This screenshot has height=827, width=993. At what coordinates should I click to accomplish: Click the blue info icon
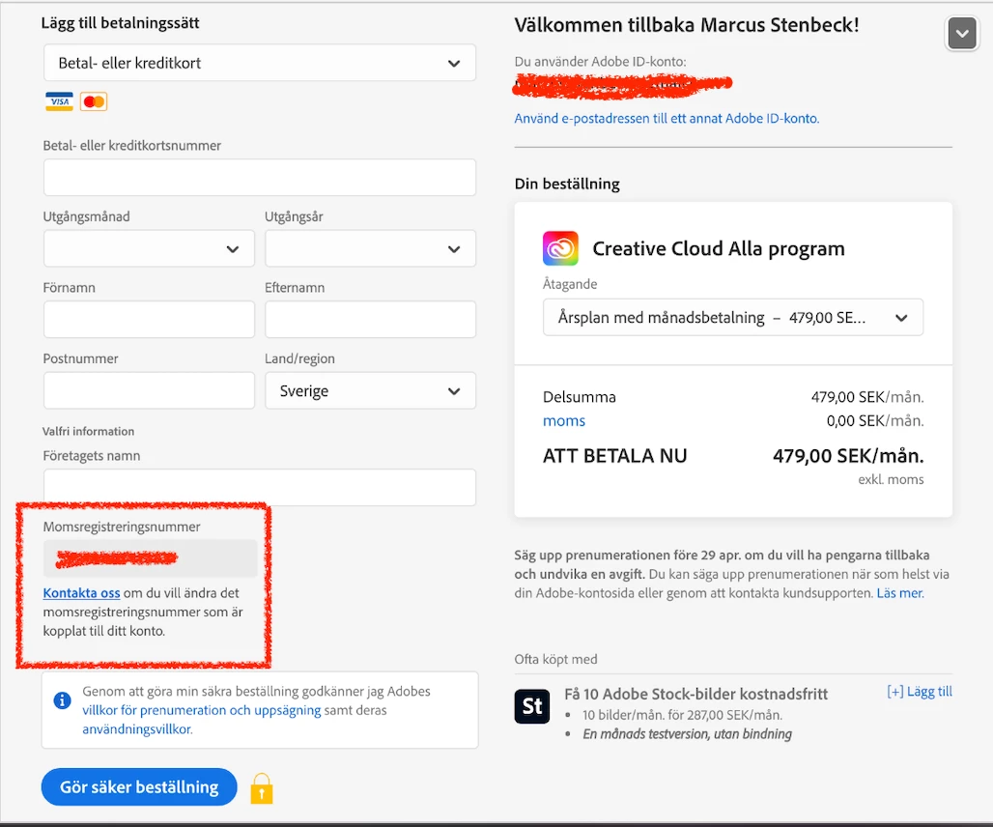pyautogui.click(x=62, y=700)
